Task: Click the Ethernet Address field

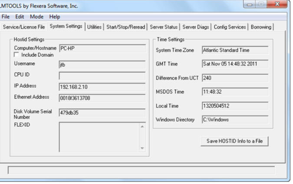Action: tap(102, 97)
